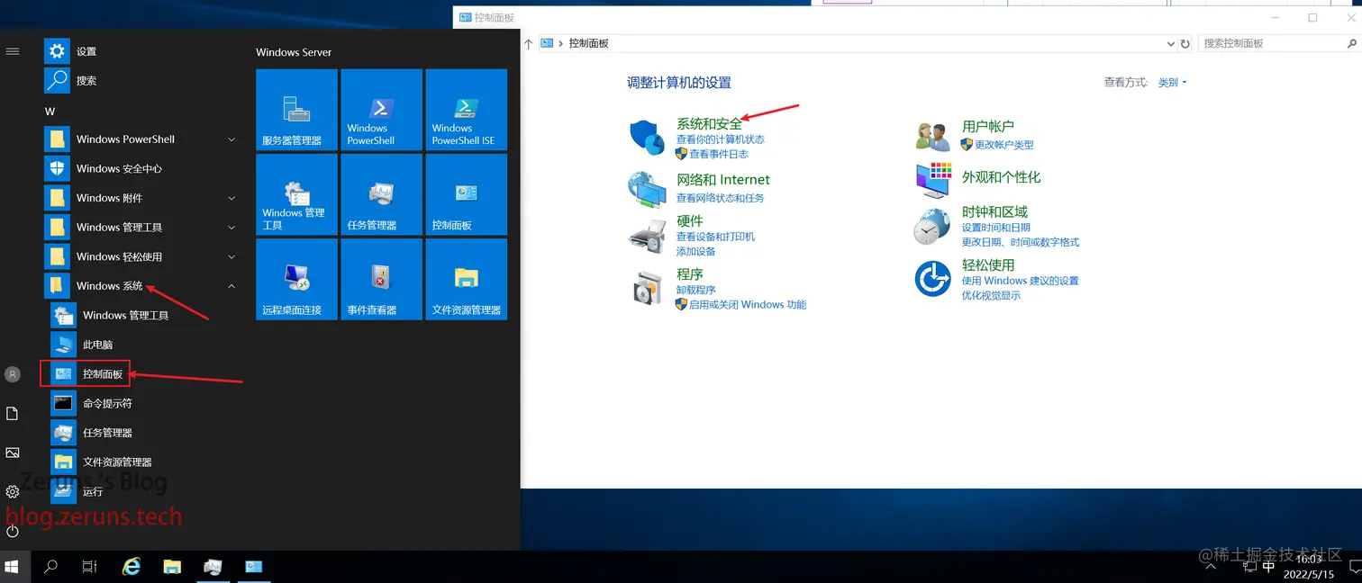Viewport: 1362px width, 583px height.
Task: Click the up-one-level arrow in Control Panel
Action: [x=529, y=43]
